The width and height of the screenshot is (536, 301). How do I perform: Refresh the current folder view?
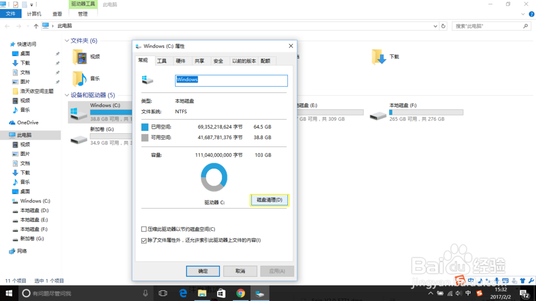[443, 26]
